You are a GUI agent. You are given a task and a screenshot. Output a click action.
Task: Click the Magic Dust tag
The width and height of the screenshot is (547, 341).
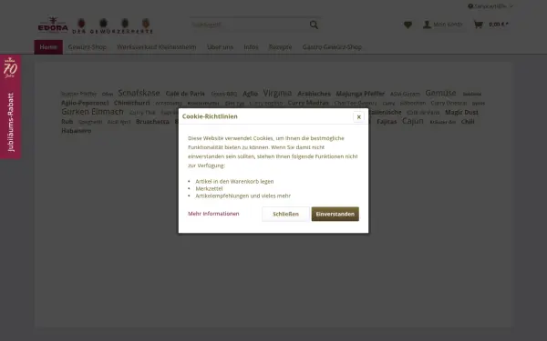(461, 113)
